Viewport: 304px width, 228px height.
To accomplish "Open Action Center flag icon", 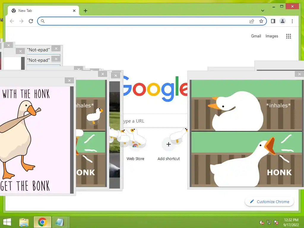I will click(276, 222).
